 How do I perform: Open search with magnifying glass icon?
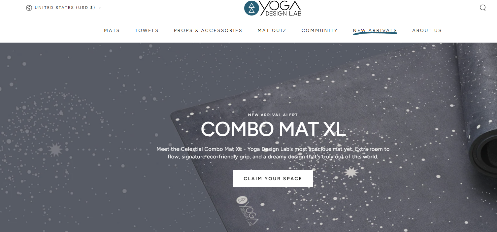click(482, 8)
